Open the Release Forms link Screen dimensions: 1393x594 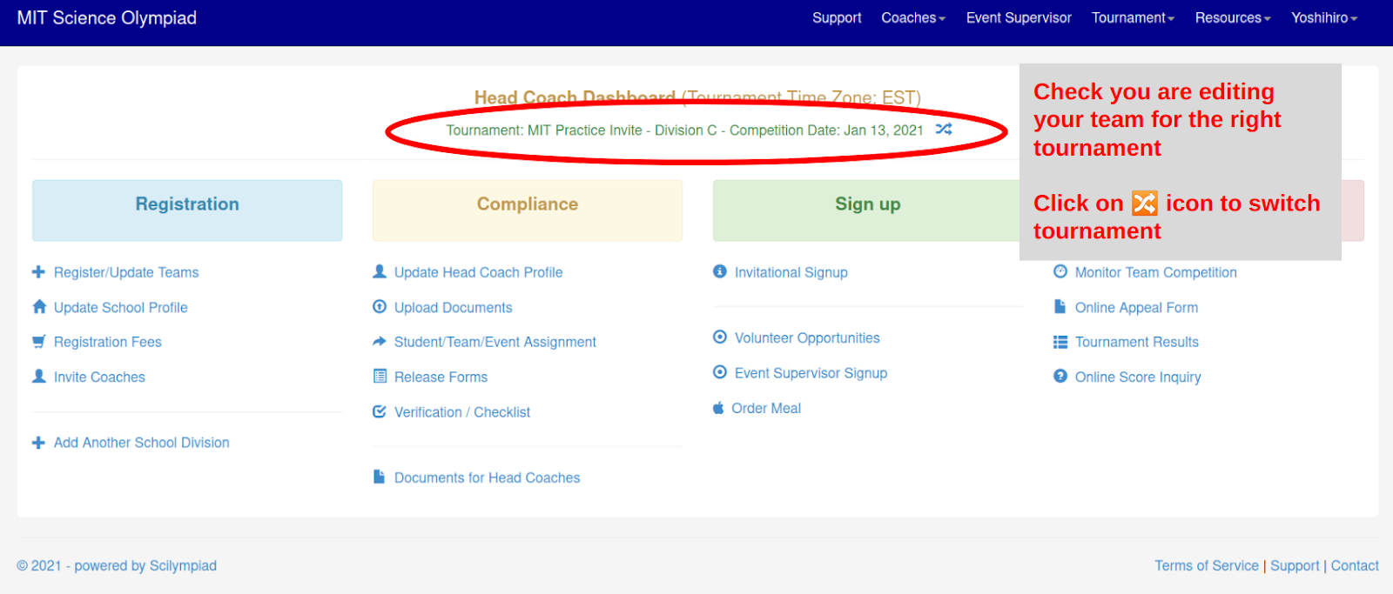click(x=441, y=377)
